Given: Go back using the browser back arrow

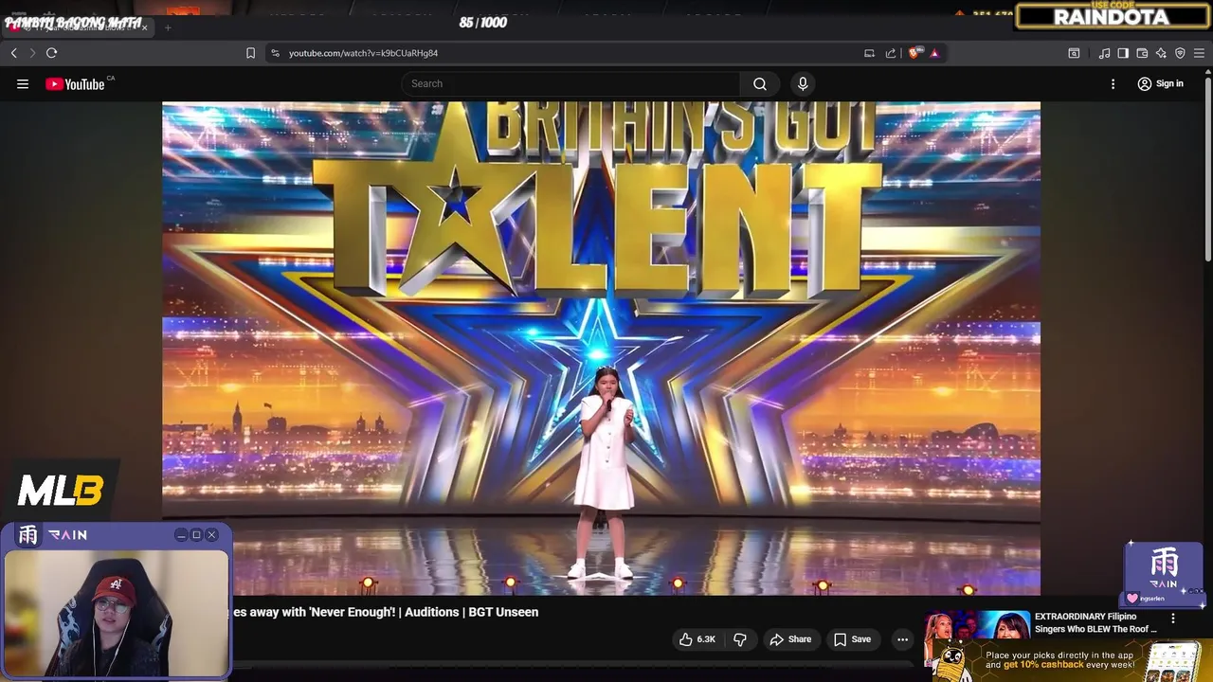Looking at the screenshot, I should [x=14, y=53].
